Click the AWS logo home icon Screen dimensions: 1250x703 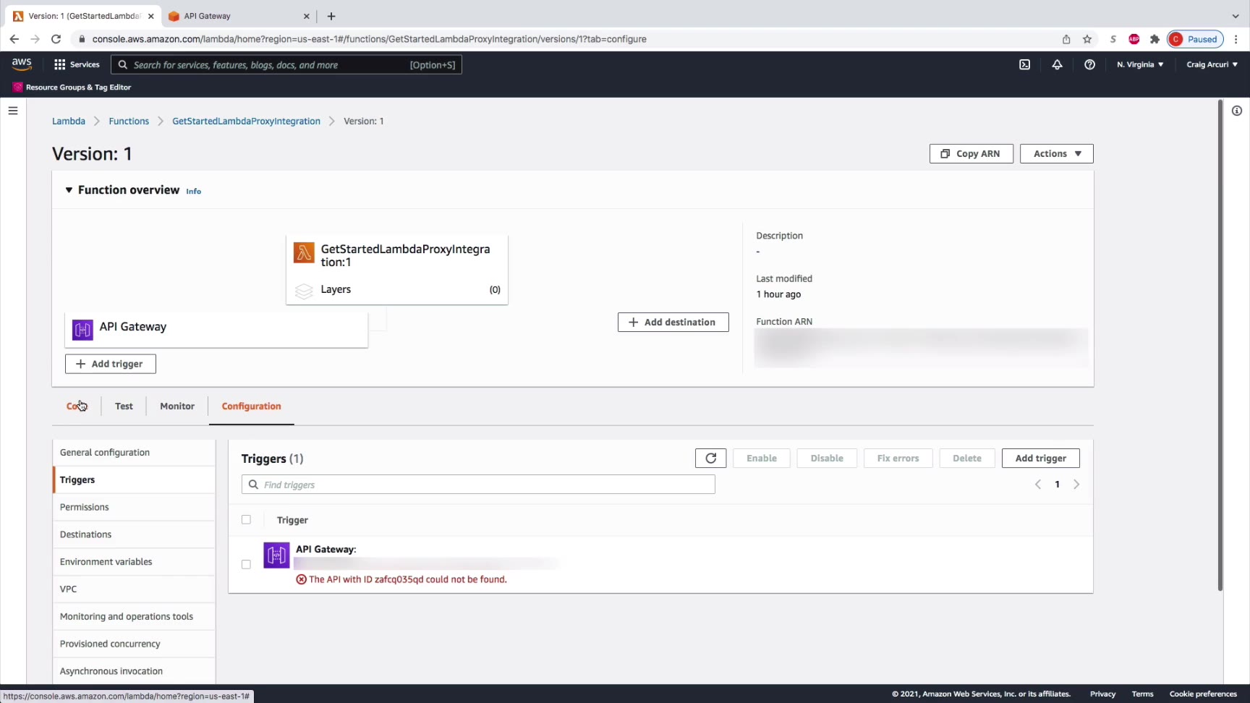coord(22,64)
